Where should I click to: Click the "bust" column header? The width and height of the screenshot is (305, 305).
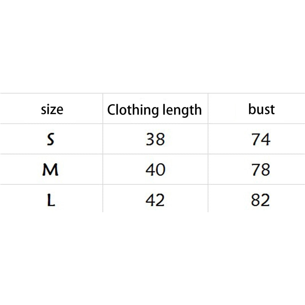tap(261, 109)
